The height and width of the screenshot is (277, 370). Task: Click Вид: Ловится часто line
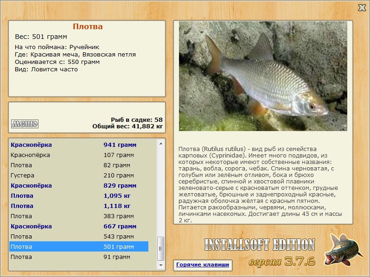(x=46, y=69)
